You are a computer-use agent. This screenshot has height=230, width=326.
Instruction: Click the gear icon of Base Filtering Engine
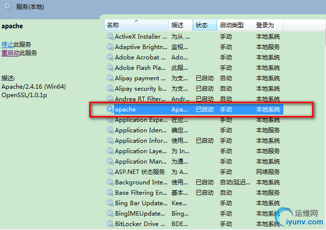pos(110,192)
